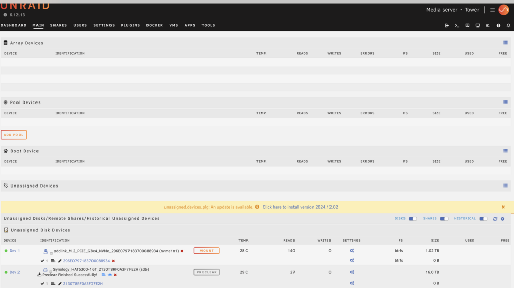Click the Preclear button for Dev 2

[207, 272]
